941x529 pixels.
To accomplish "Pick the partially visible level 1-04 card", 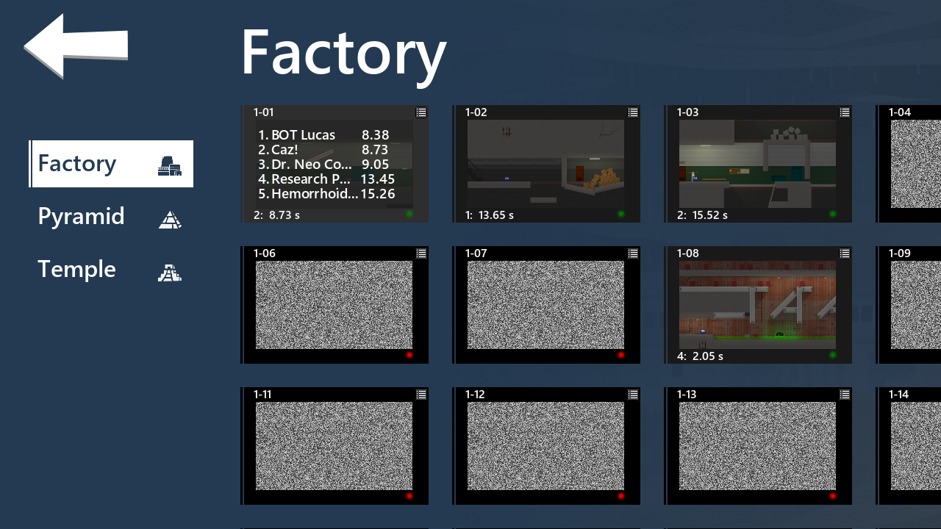I will tap(909, 164).
